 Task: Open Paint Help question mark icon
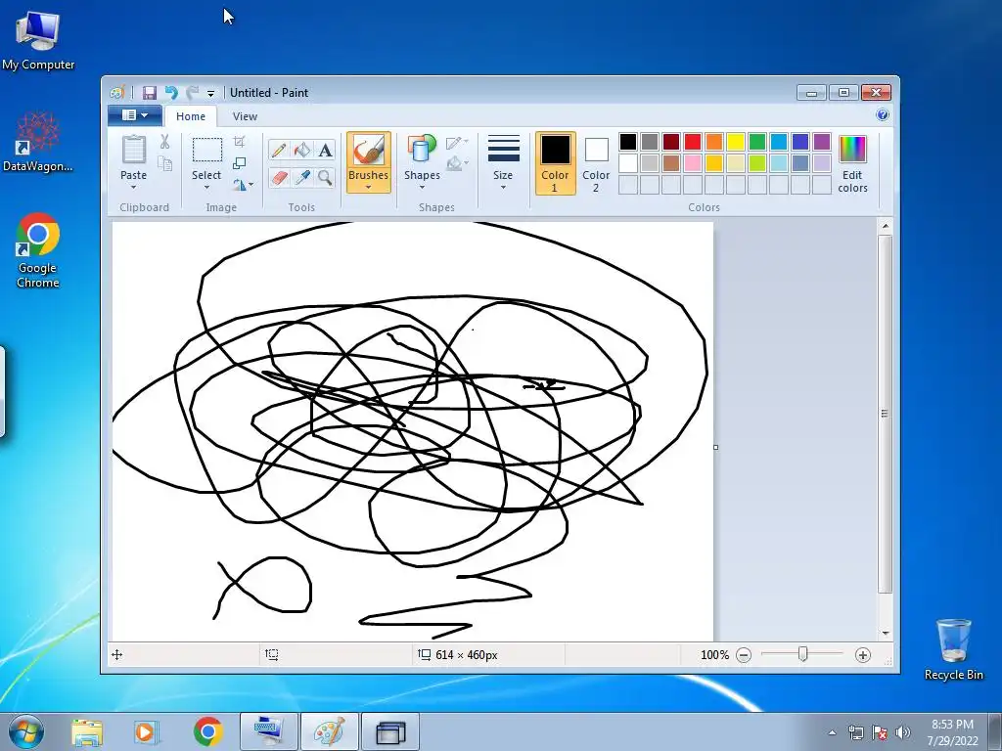pos(883,115)
